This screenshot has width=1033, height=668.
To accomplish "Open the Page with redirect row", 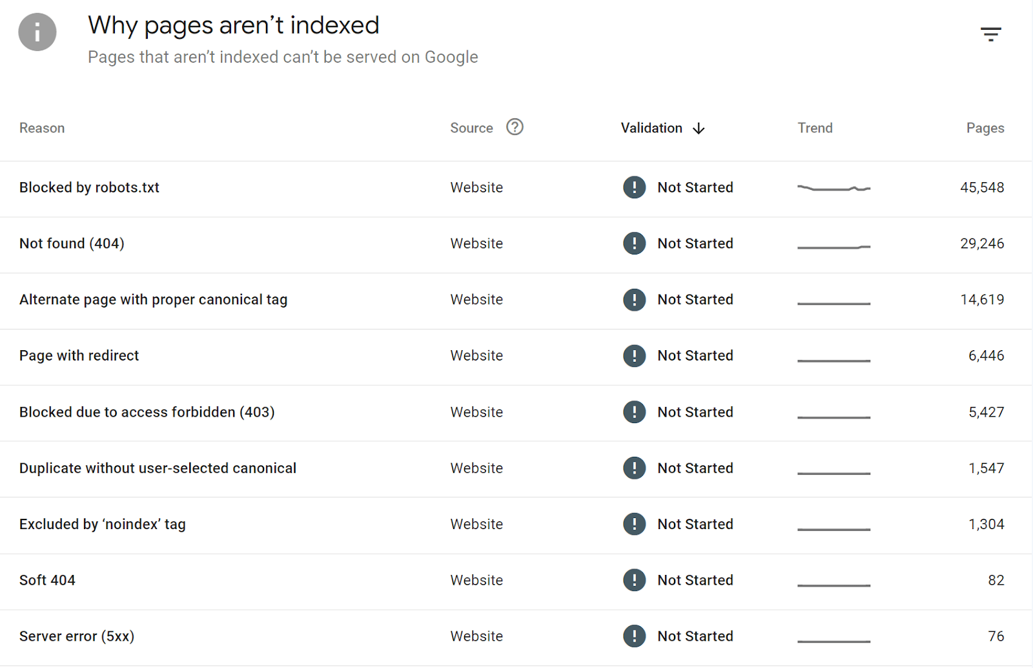I will (x=79, y=355).
